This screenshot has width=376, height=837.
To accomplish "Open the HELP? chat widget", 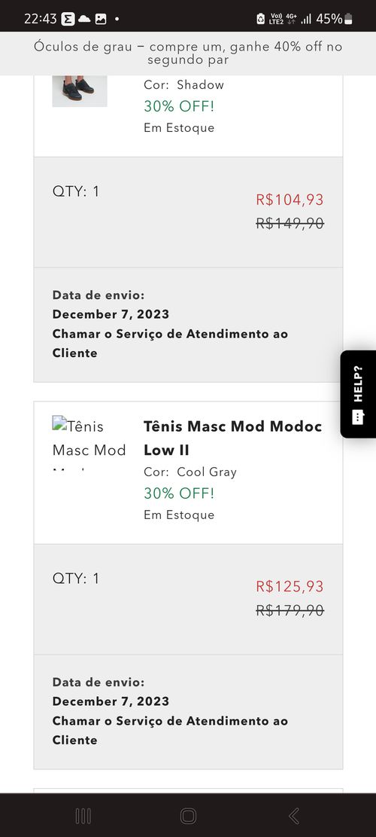I will click(x=358, y=394).
